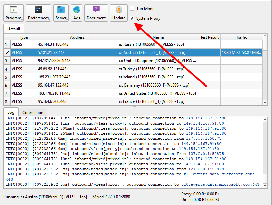Switch to the Connection tab
The height and width of the screenshot is (205, 272).
tap(33, 112)
